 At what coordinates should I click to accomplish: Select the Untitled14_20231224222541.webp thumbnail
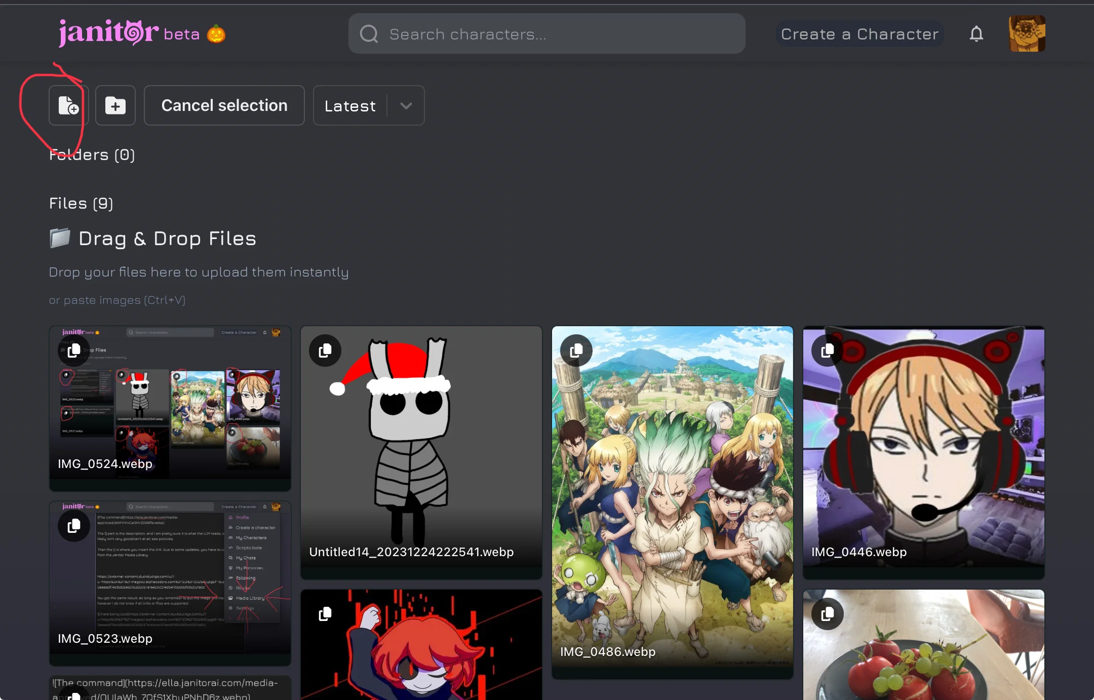[x=421, y=452]
